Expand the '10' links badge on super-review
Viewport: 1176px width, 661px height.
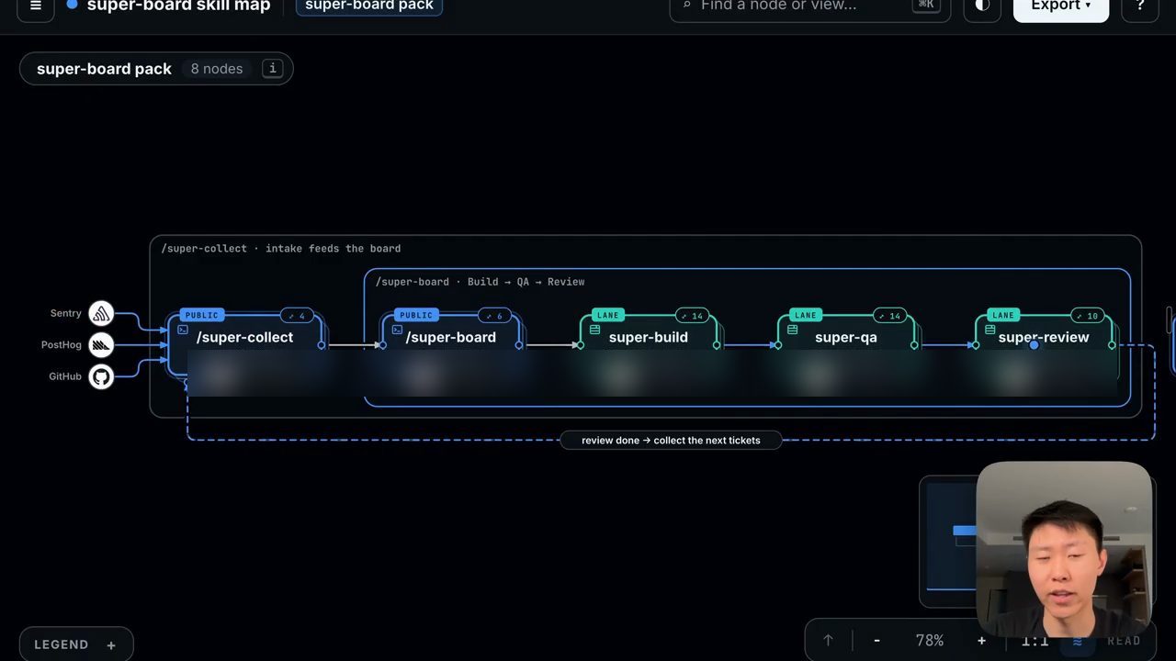[1087, 316]
